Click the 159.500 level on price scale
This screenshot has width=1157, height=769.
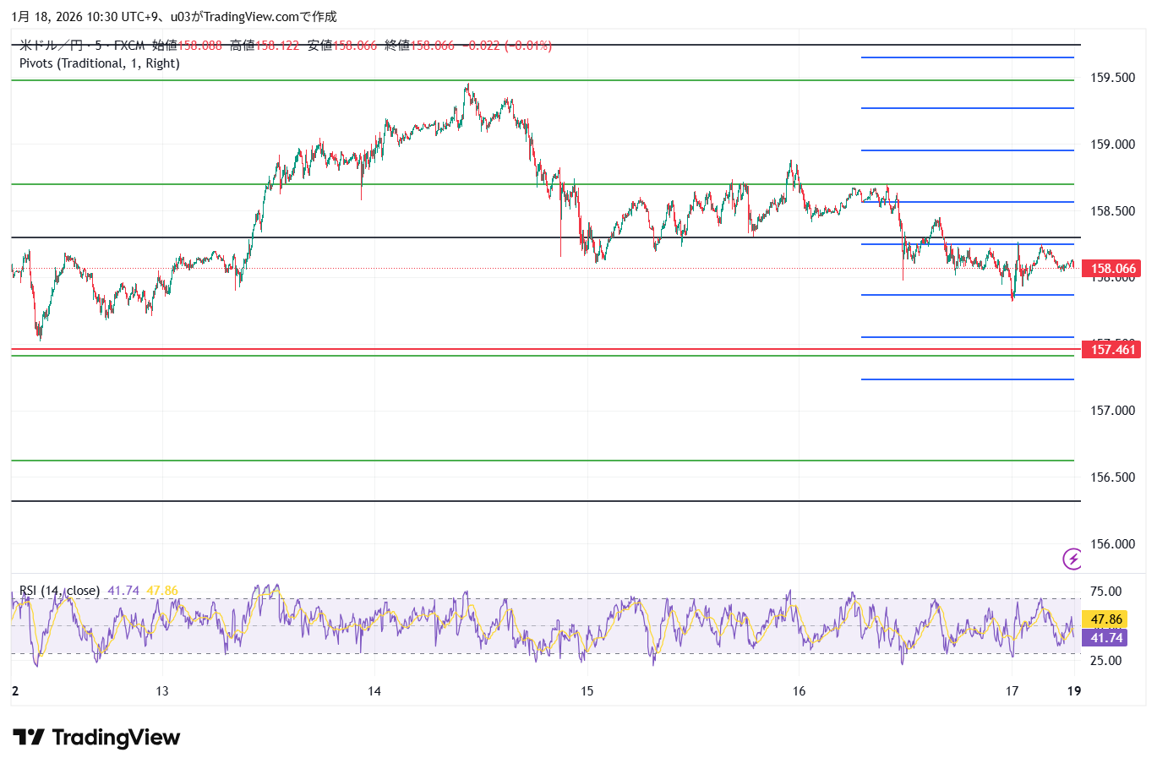click(x=1112, y=78)
